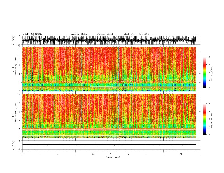Click the "-7" label on ch.2 color bar
The width and height of the screenshot is (224, 173).
coord(209,134)
